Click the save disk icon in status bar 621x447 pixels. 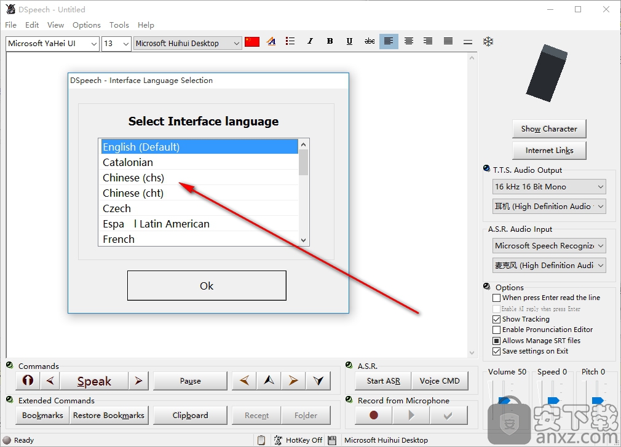[x=332, y=440]
